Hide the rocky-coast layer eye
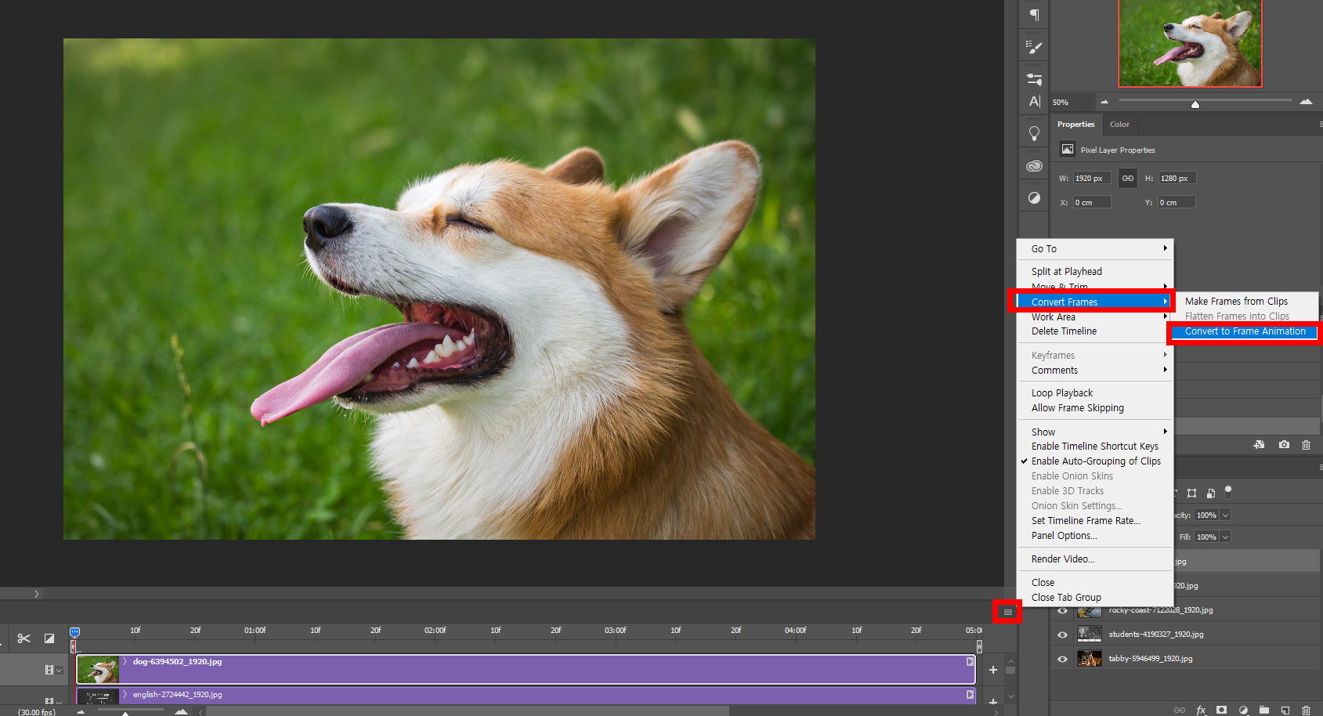 tap(1062, 611)
